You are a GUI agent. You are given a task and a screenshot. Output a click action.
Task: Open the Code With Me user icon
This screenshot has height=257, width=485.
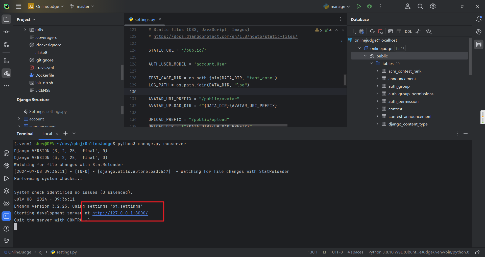pos(408,6)
